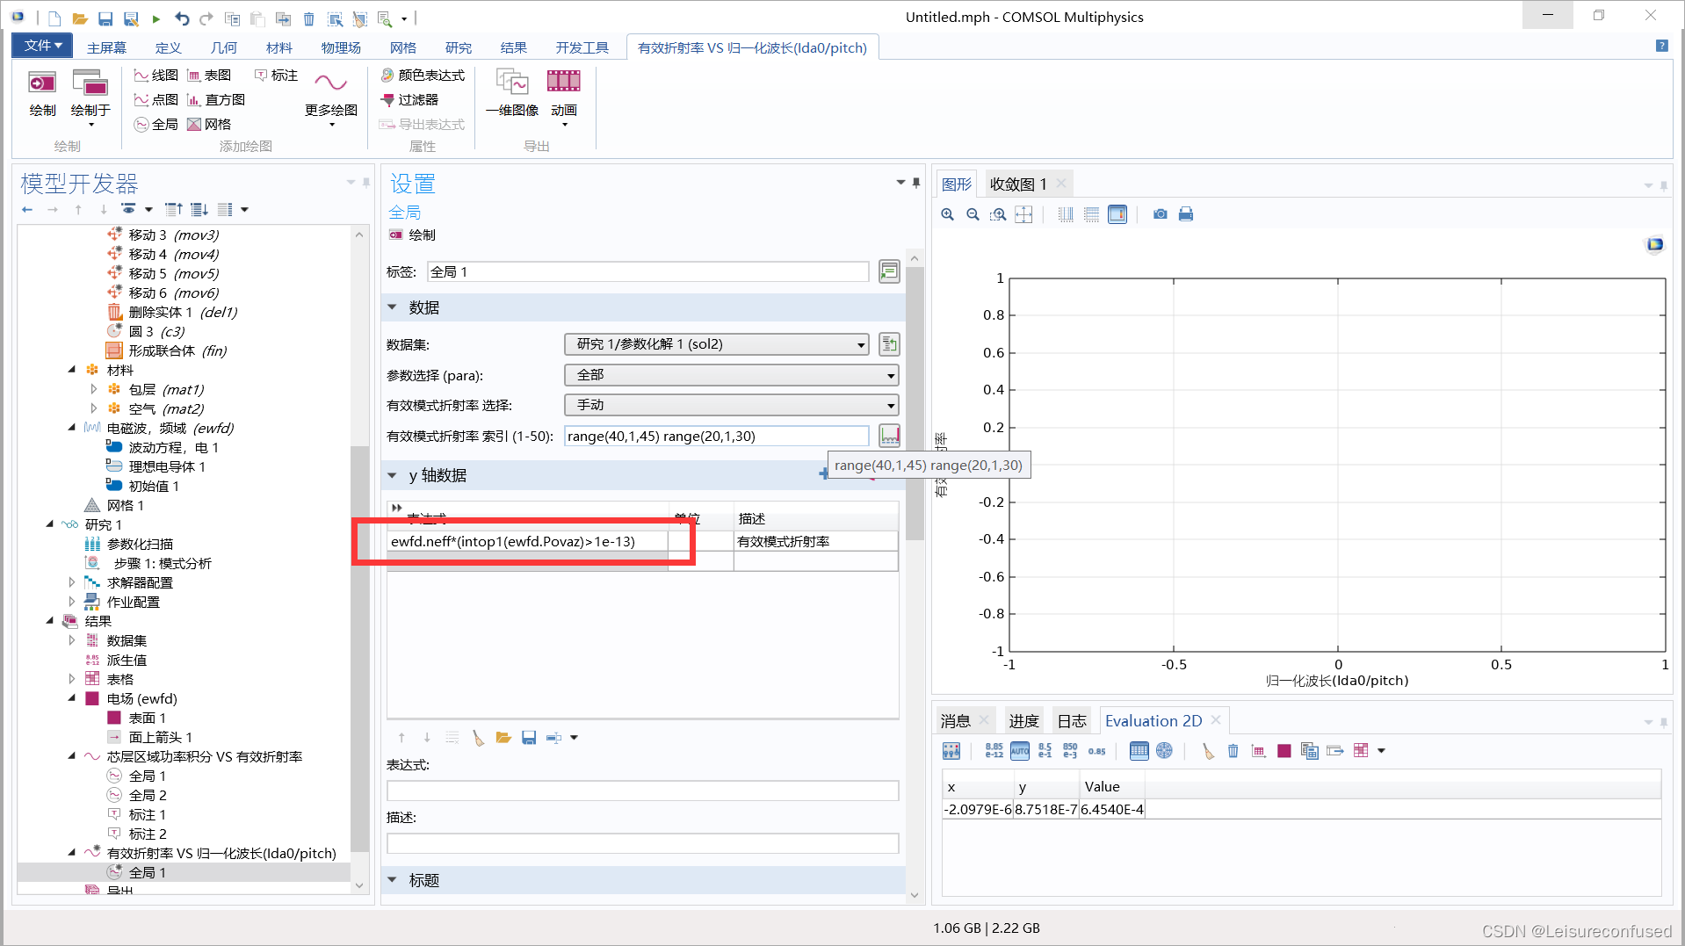The image size is (1685, 946).
Task: Switch to the 物理场 physics tab
Action: pyautogui.click(x=341, y=47)
